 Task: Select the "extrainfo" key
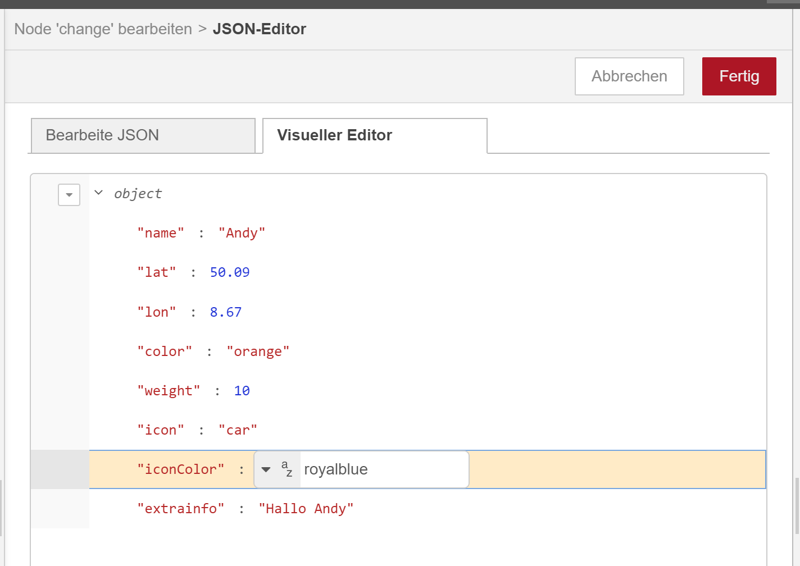(181, 509)
